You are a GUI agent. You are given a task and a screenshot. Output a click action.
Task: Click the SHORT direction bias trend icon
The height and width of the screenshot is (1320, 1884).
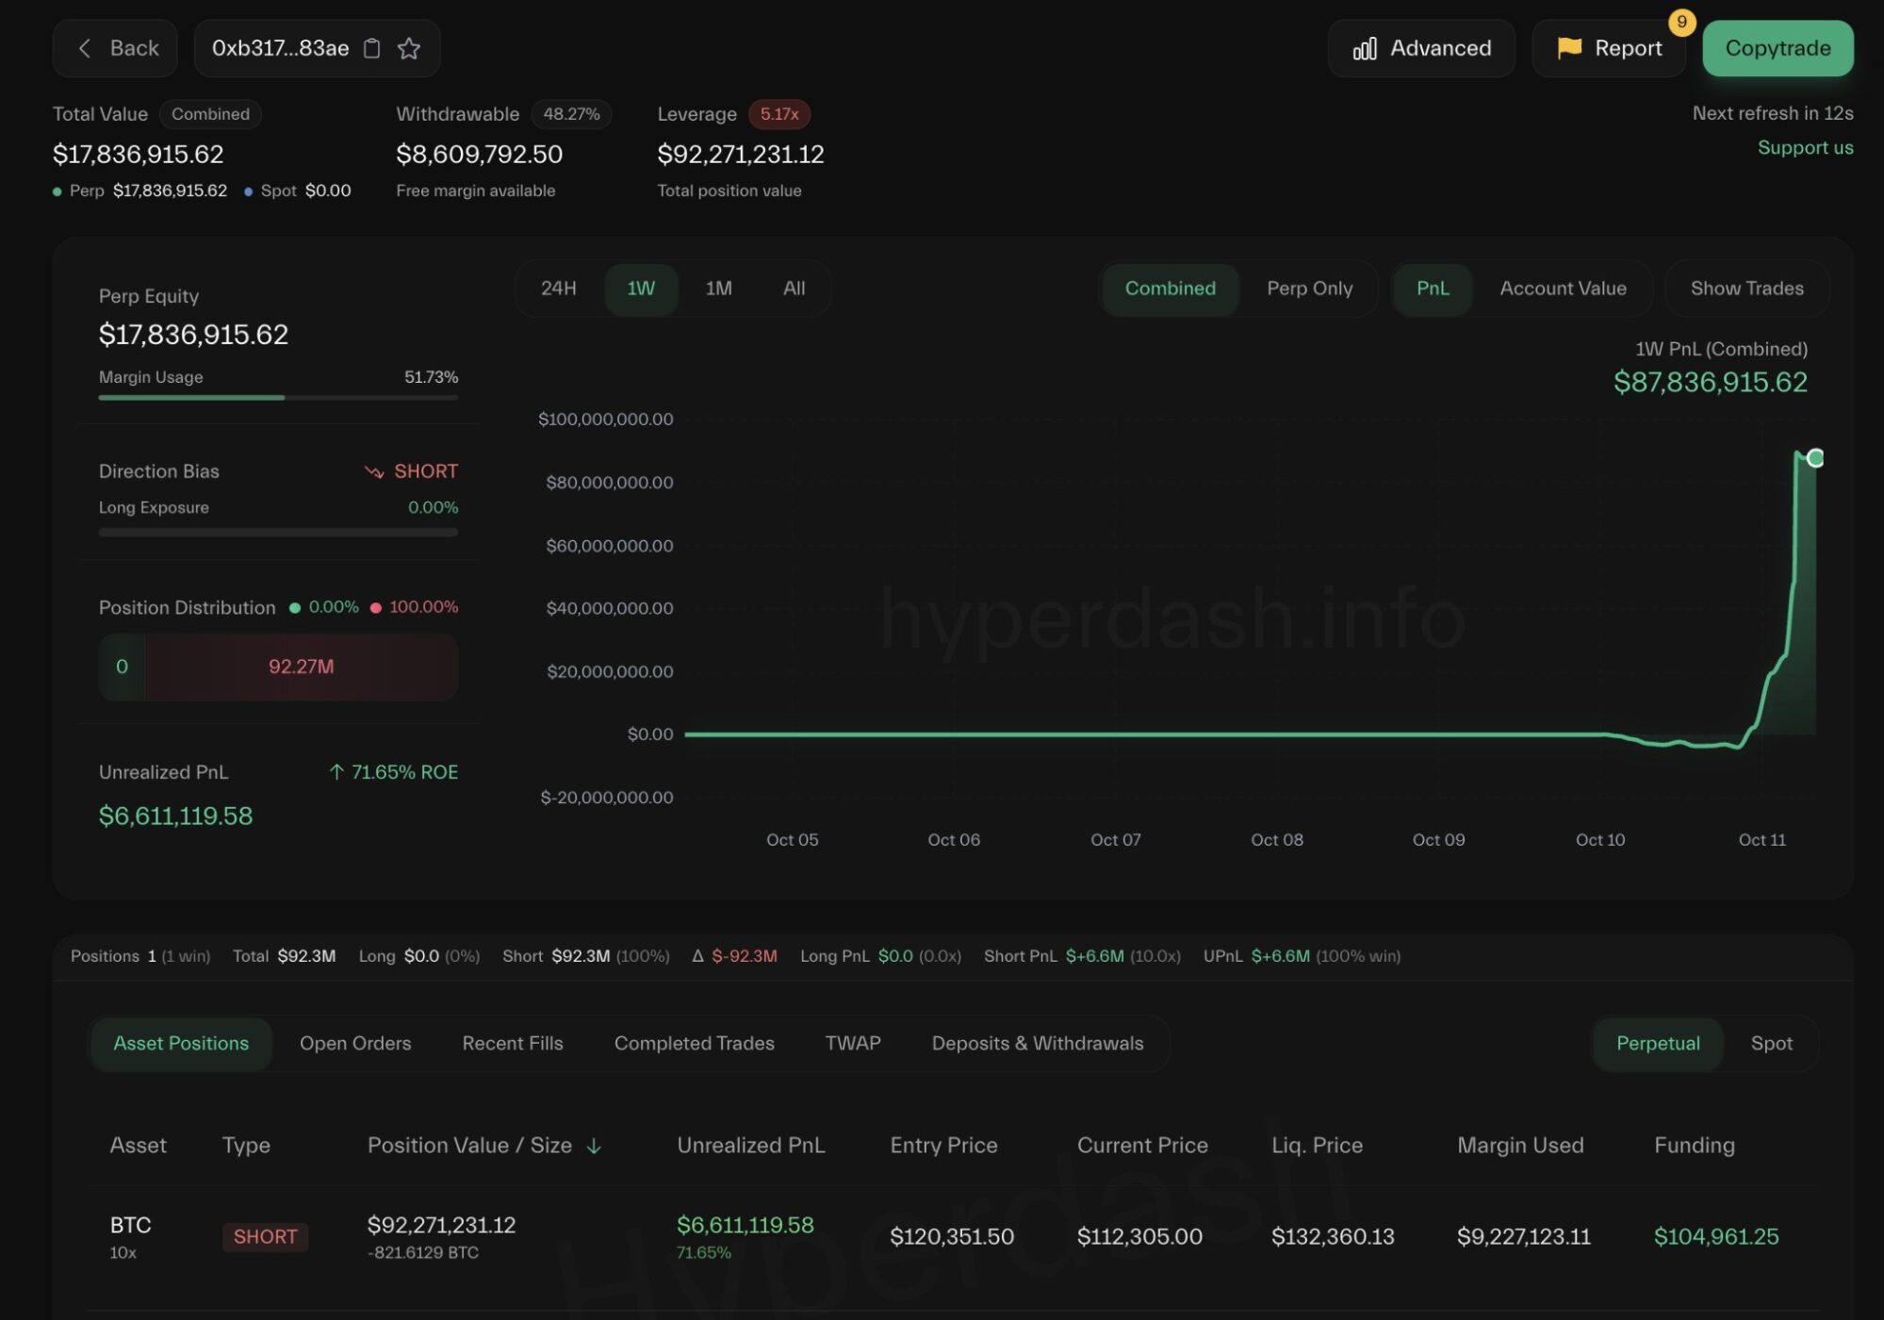coord(374,471)
